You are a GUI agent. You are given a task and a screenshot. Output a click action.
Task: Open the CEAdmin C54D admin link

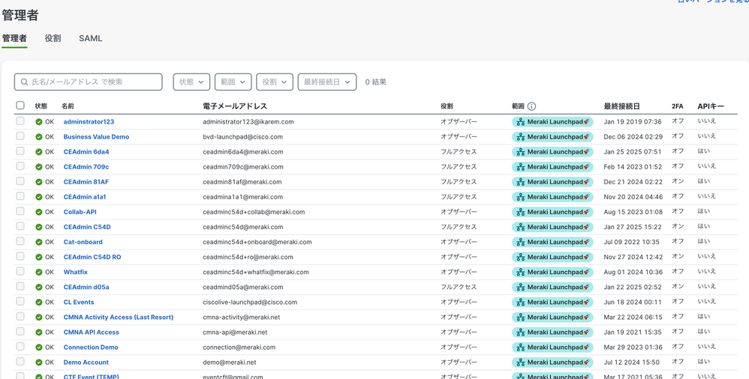pos(87,227)
